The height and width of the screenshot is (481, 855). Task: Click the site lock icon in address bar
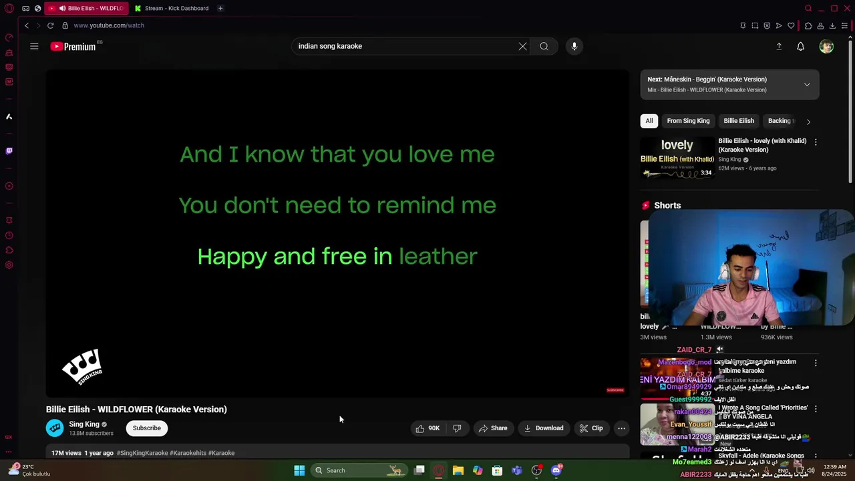click(65, 25)
